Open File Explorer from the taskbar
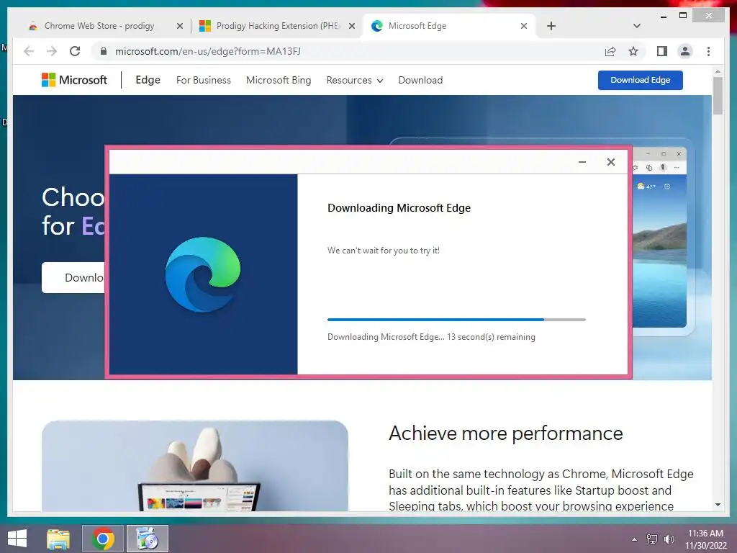This screenshot has width=737, height=553. pos(58,539)
